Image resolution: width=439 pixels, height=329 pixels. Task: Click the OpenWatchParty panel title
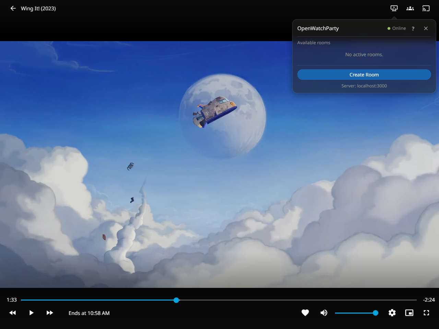[318, 28]
